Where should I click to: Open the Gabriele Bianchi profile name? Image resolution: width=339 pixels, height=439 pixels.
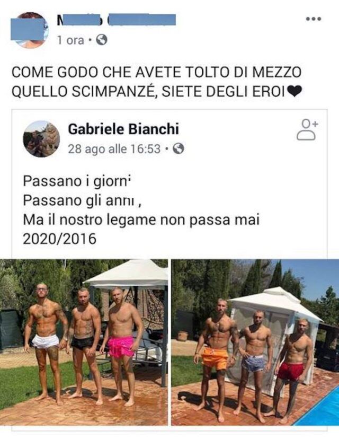coord(123,129)
